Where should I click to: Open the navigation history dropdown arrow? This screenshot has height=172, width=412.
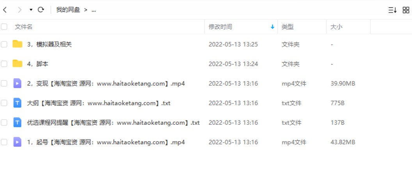tap(31, 10)
